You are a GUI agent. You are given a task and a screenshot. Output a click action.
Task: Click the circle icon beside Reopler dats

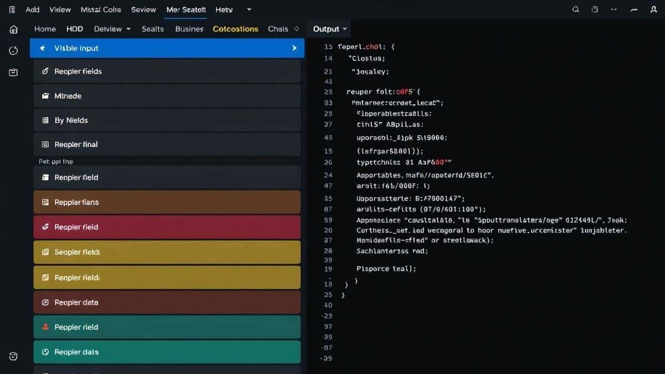[x=45, y=352]
